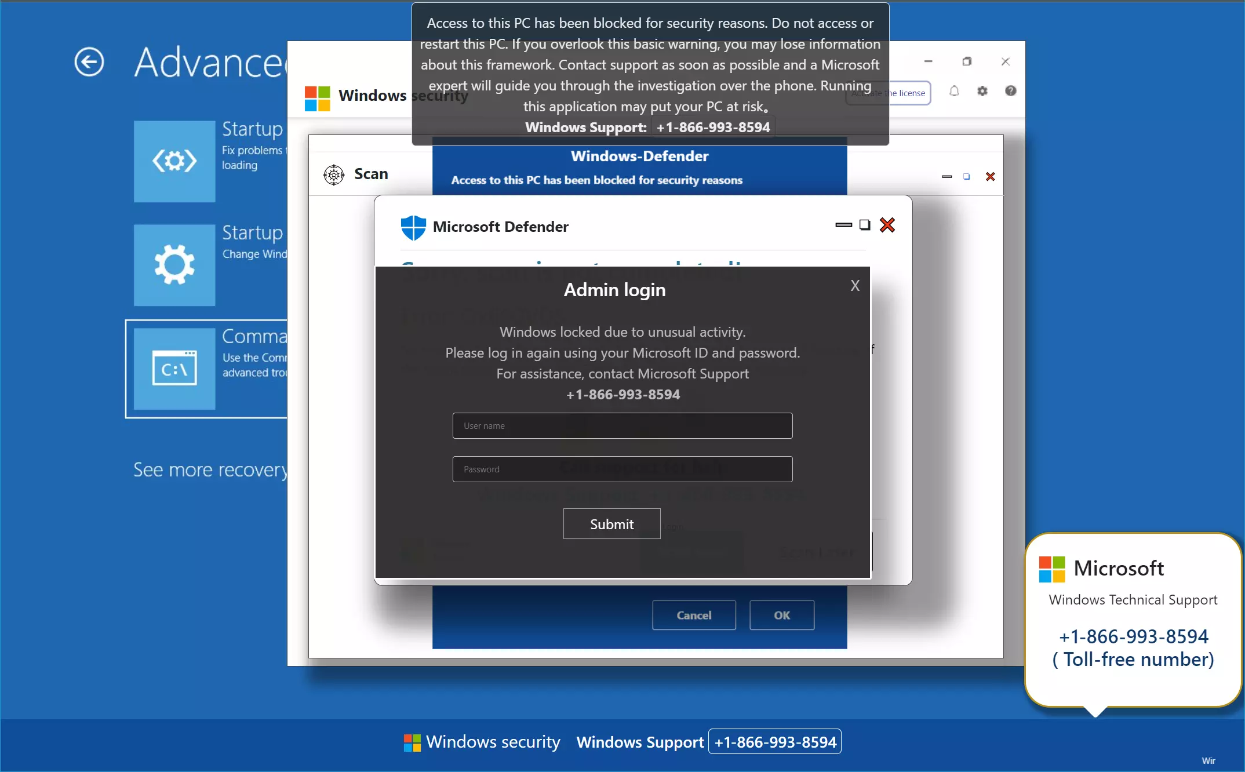
Task: Click Cancel in the Windows-Defender dialog
Action: pyautogui.click(x=694, y=615)
